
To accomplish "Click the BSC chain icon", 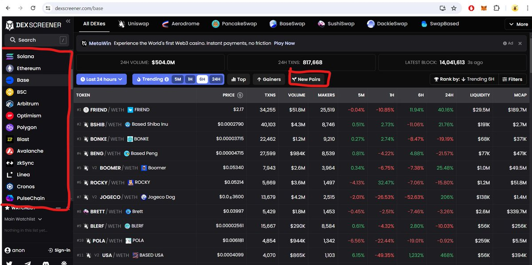I will 9,92.
